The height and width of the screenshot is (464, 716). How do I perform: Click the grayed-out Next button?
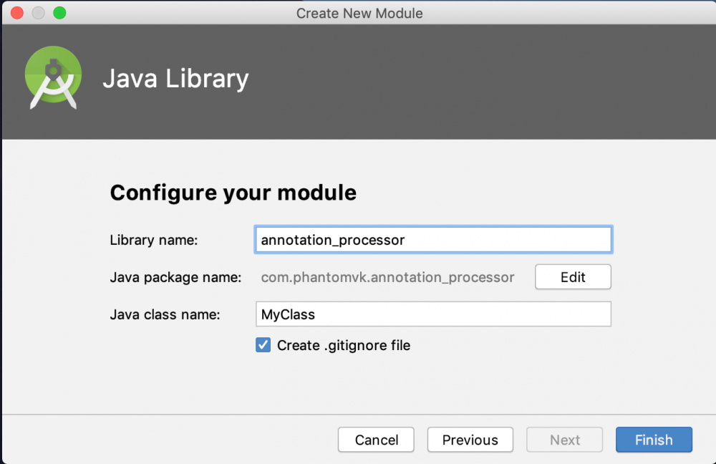tap(565, 440)
